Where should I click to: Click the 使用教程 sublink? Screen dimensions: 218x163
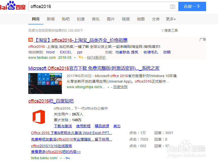click(x=83, y=126)
